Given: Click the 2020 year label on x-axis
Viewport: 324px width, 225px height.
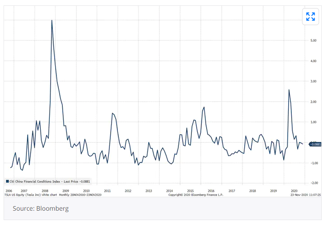Looking at the screenshot, I should tap(294, 190).
